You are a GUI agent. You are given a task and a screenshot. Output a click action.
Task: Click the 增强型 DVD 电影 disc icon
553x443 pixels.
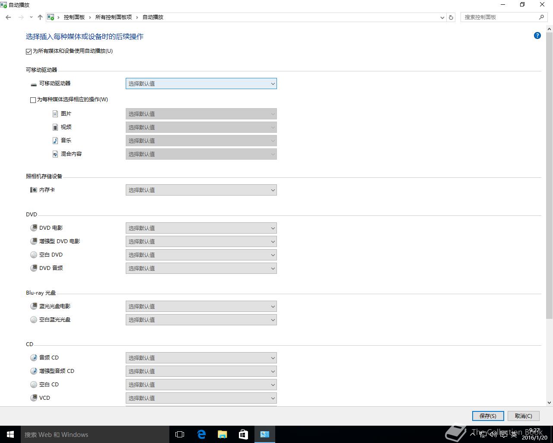(x=34, y=241)
